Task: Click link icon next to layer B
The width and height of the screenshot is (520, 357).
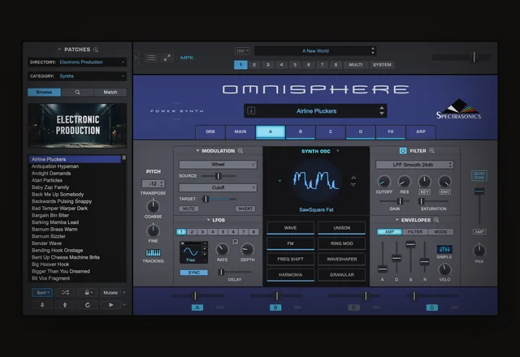Action: click(x=298, y=308)
